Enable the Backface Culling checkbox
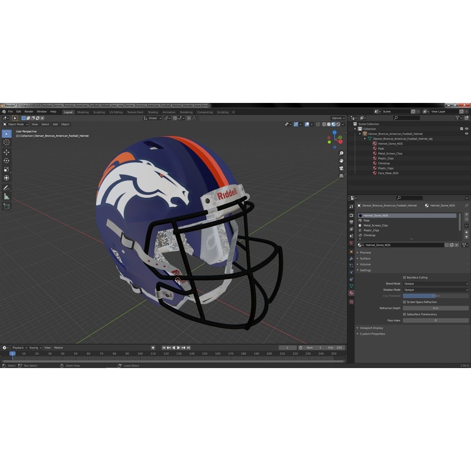 (404, 277)
